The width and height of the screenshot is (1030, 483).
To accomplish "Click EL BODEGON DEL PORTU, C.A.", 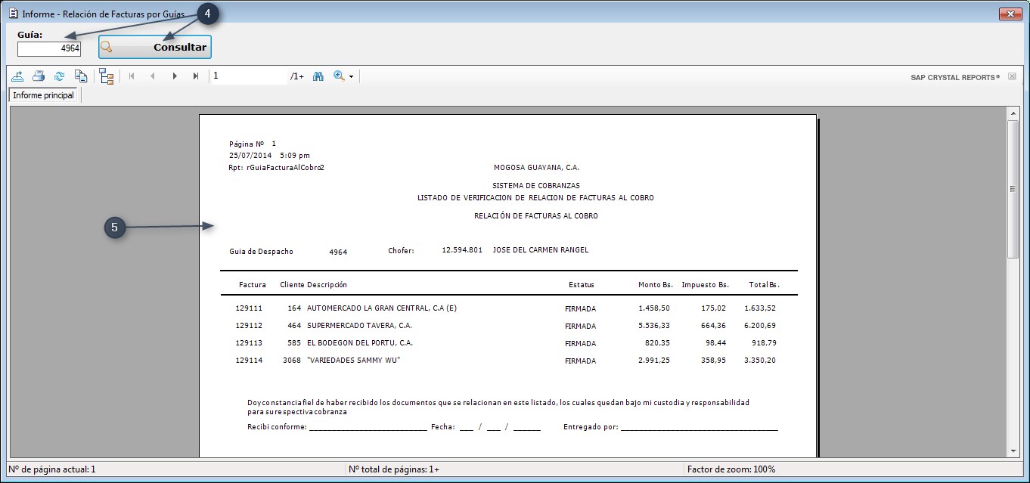I will click(x=360, y=343).
